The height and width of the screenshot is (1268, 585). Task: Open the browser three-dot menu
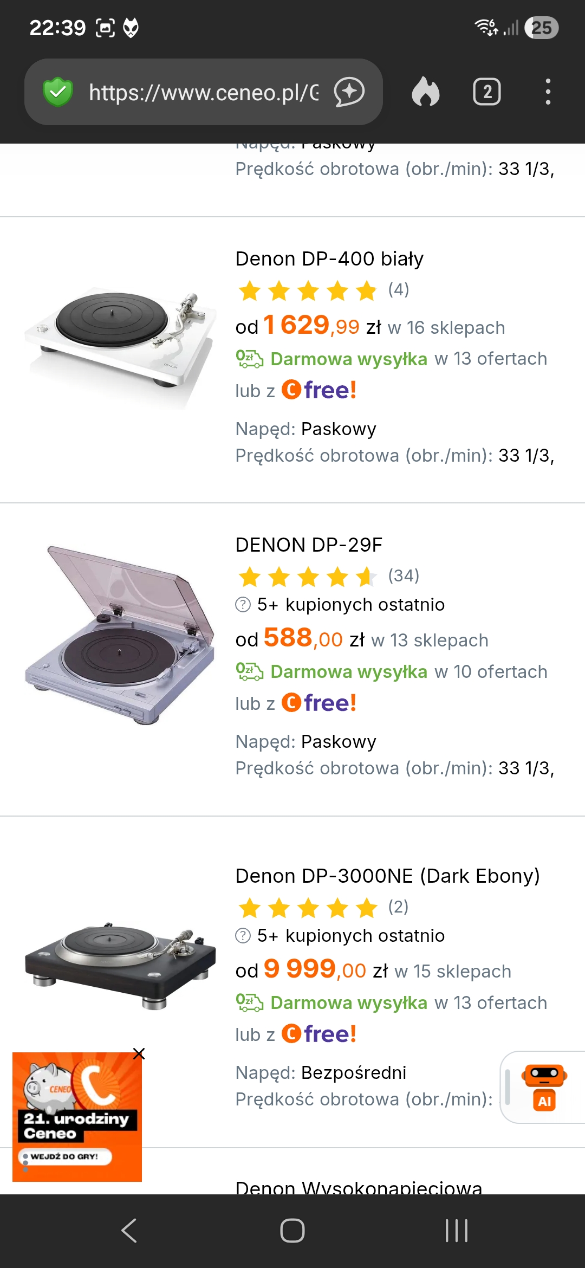pos(548,92)
